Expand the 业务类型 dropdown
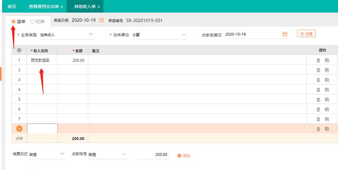The height and width of the screenshot is (170, 338). (91, 34)
